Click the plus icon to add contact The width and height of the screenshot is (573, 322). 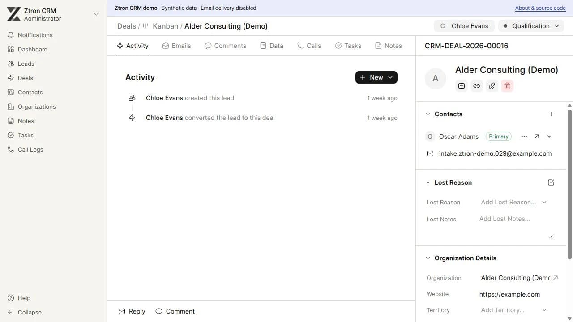(x=551, y=114)
